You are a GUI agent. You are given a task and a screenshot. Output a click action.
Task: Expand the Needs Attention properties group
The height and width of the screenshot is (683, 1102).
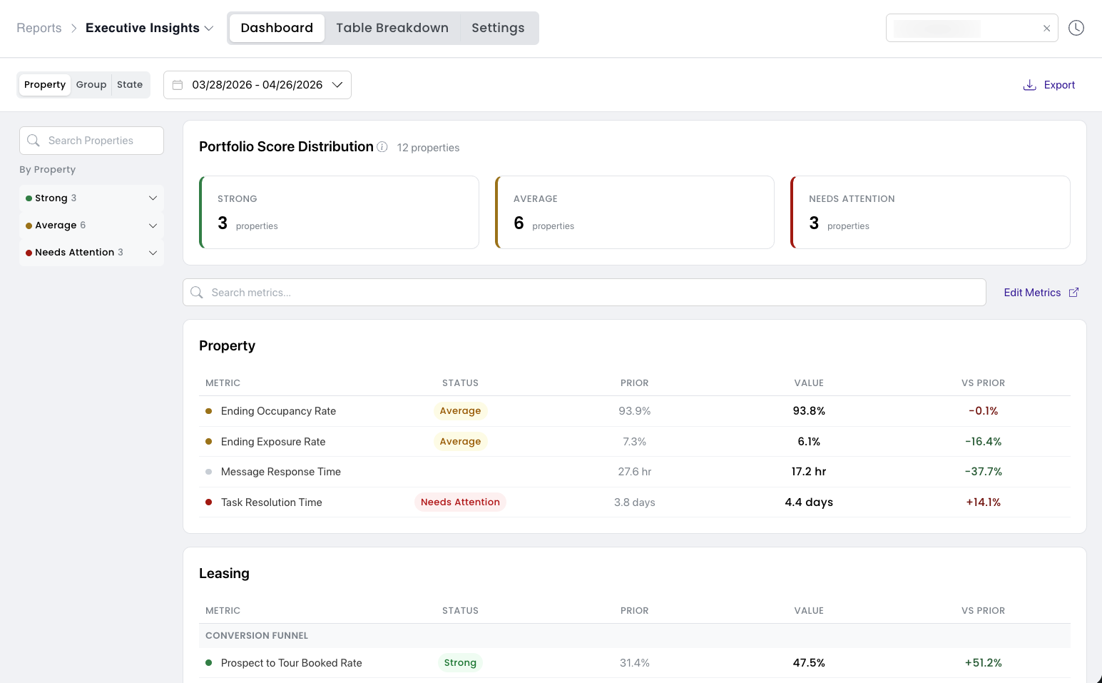click(91, 253)
